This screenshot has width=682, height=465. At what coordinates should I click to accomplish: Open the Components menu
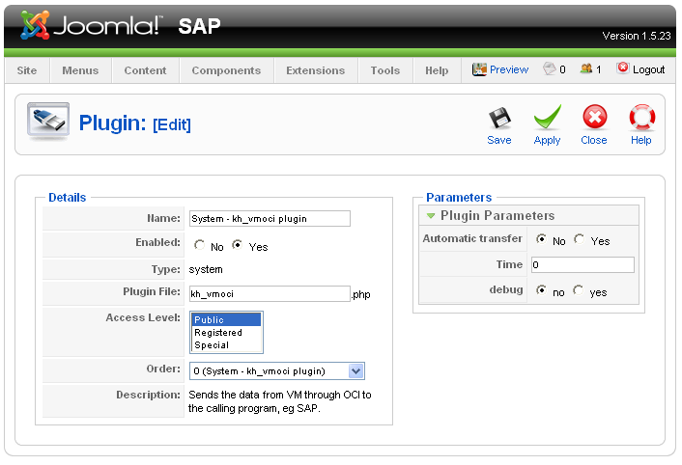(x=226, y=70)
